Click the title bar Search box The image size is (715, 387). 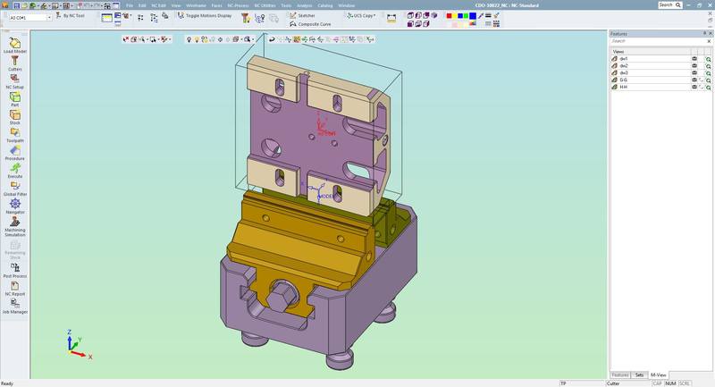[669, 5]
